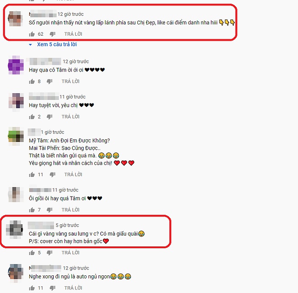Screen dimensions: 298x293
Task: Like the comment with 62 likes
Action: point(32,34)
